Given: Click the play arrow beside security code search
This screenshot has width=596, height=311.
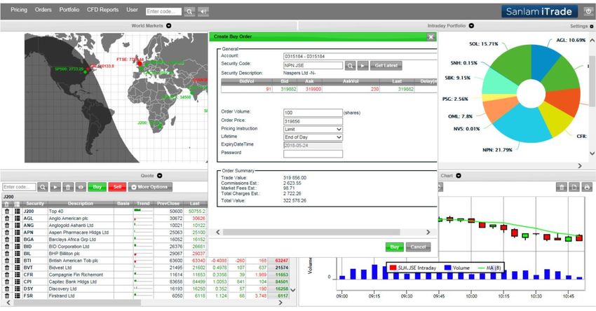Looking at the screenshot, I should [363, 66].
